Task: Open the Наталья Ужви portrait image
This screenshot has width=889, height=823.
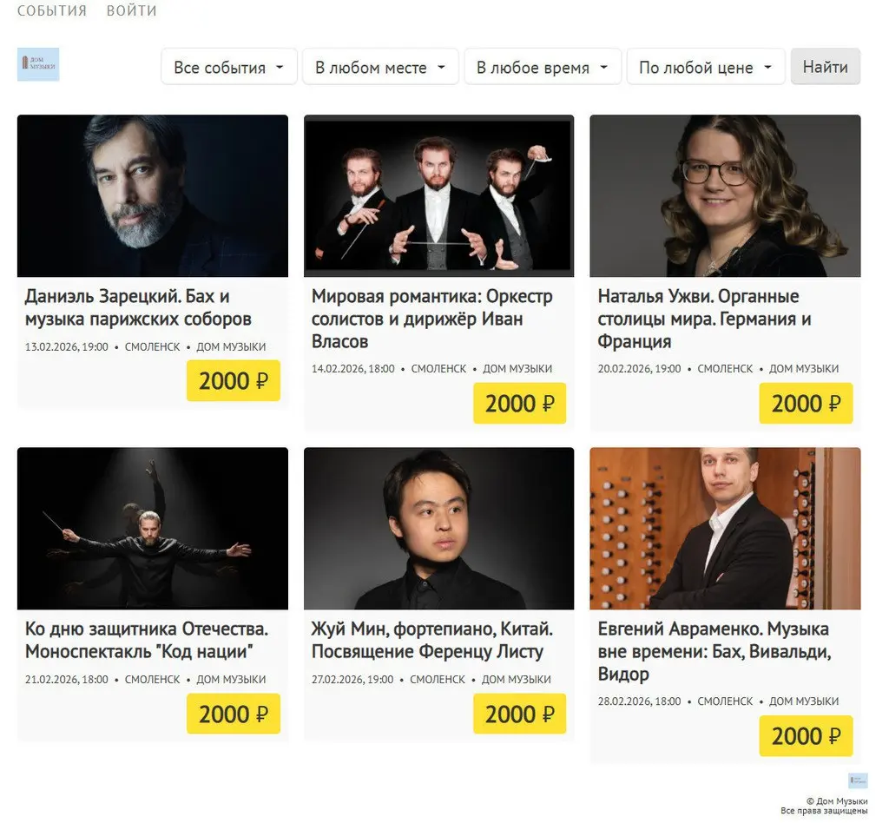Action: pos(725,195)
